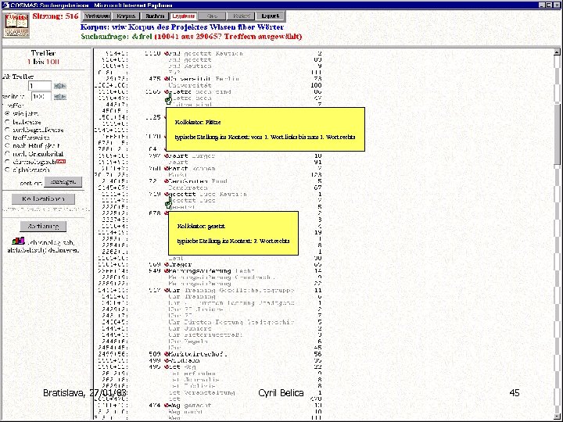Select the 'trefferweise' sort radio button
This screenshot has height=422, width=563.
8,138
